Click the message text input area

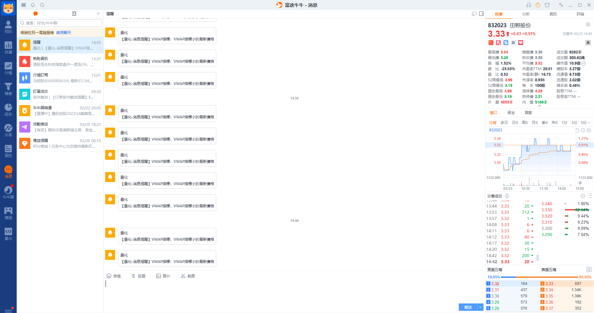(x=294, y=290)
